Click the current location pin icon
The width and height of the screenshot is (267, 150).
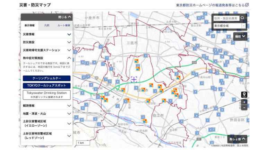(244, 95)
